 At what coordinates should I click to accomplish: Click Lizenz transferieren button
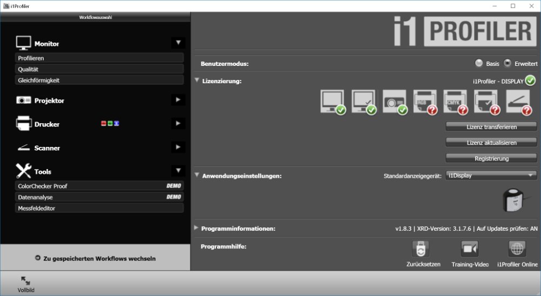point(491,127)
